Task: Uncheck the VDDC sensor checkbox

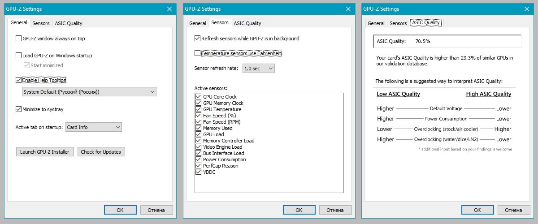Action: click(x=199, y=172)
